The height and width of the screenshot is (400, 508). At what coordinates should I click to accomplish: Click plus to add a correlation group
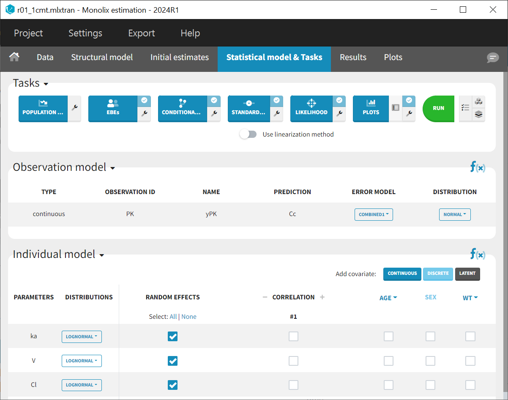tap(322, 297)
